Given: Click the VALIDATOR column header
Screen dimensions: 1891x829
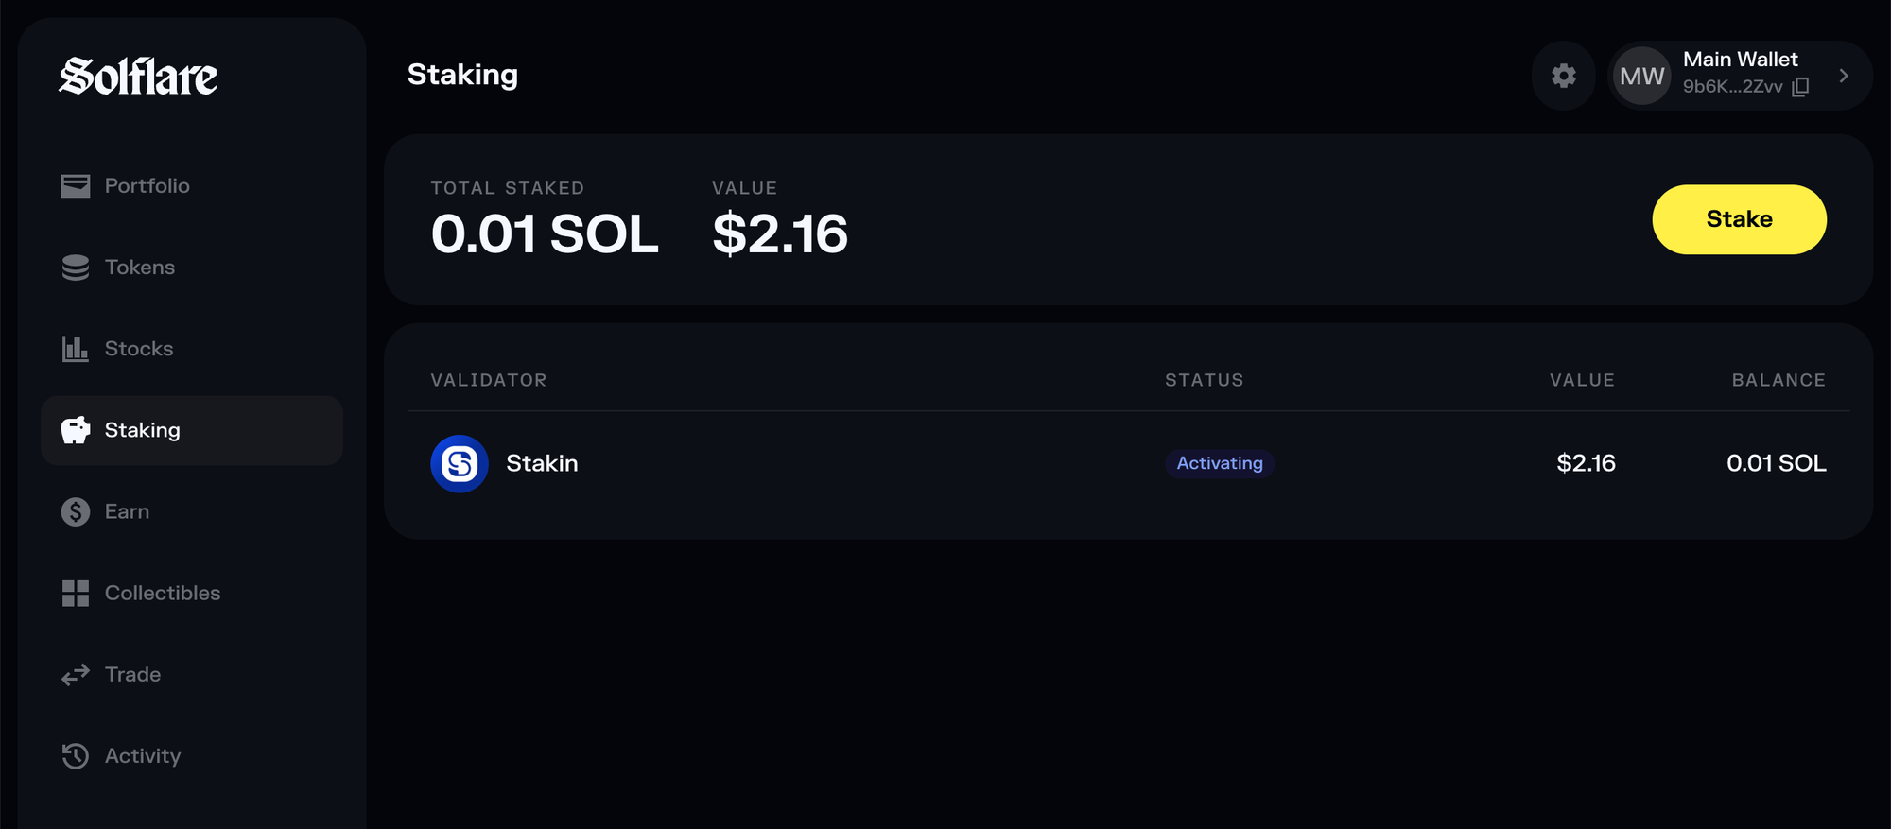Looking at the screenshot, I should [488, 380].
